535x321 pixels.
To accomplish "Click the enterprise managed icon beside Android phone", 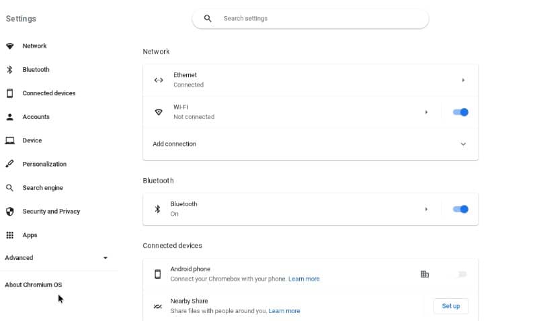I will 425,274.
